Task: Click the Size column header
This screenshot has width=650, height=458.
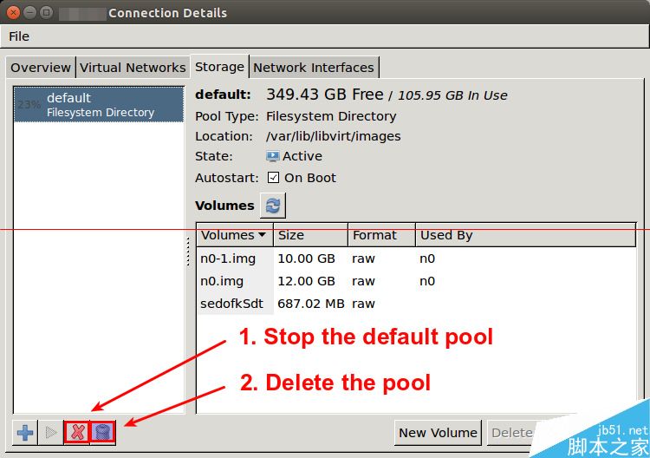Action: 309,235
